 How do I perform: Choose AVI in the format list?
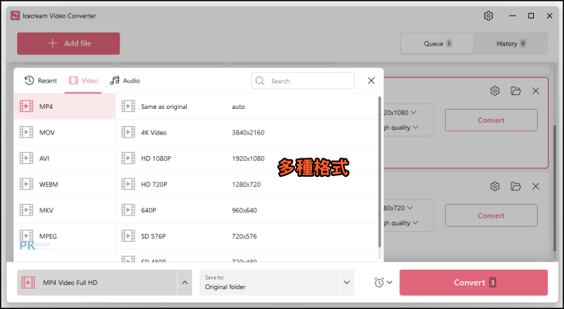pos(65,158)
